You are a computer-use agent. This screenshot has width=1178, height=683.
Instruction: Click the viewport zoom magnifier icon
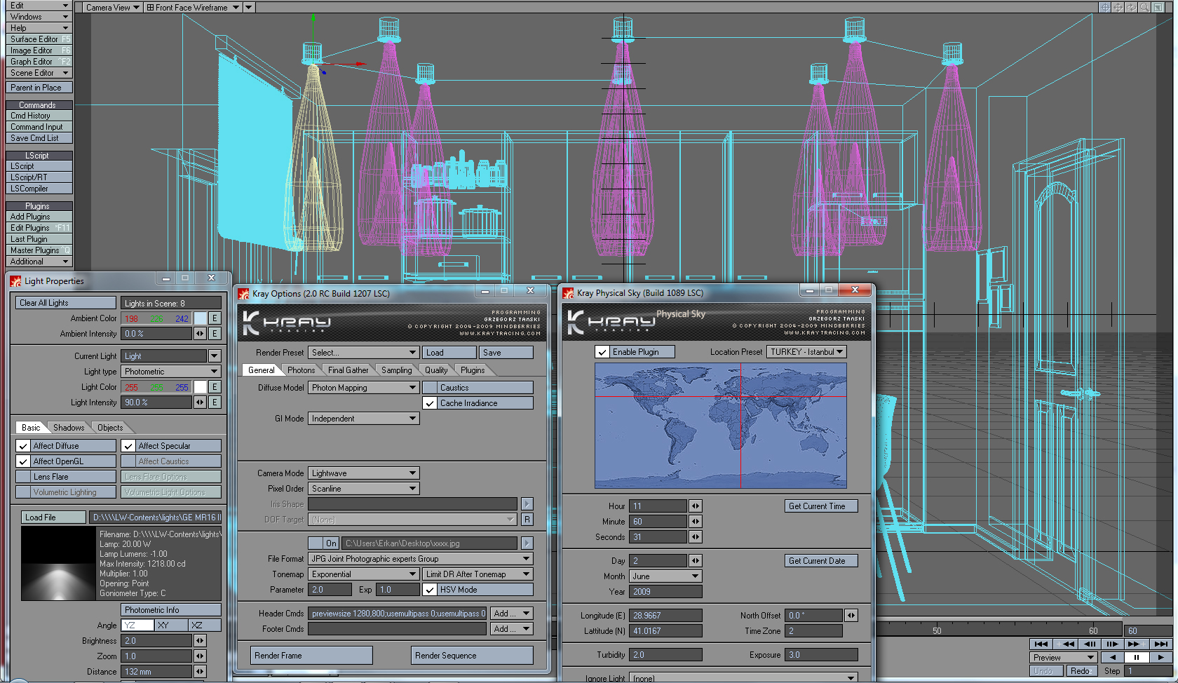tap(1144, 7)
